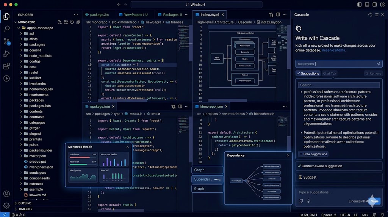Switch to the Monorepo.json tab
The image size is (388, 217).
point(212,107)
